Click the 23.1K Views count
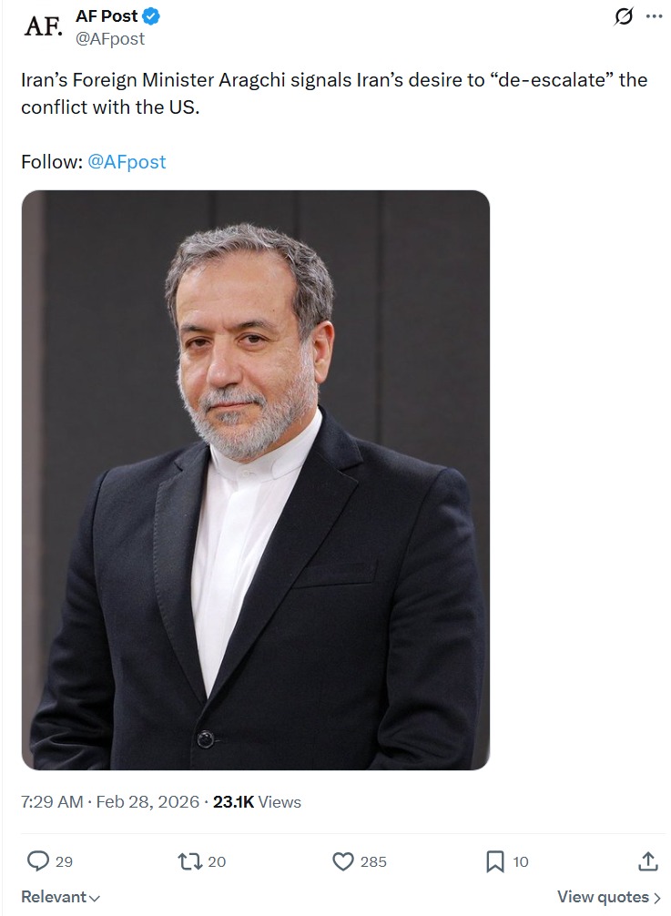This screenshot has width=671, height=916. click(257, 801)
